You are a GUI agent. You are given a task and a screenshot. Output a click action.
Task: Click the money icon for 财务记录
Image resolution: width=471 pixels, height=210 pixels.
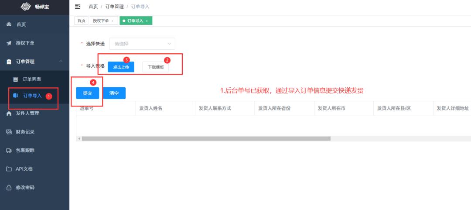(9, 132)
